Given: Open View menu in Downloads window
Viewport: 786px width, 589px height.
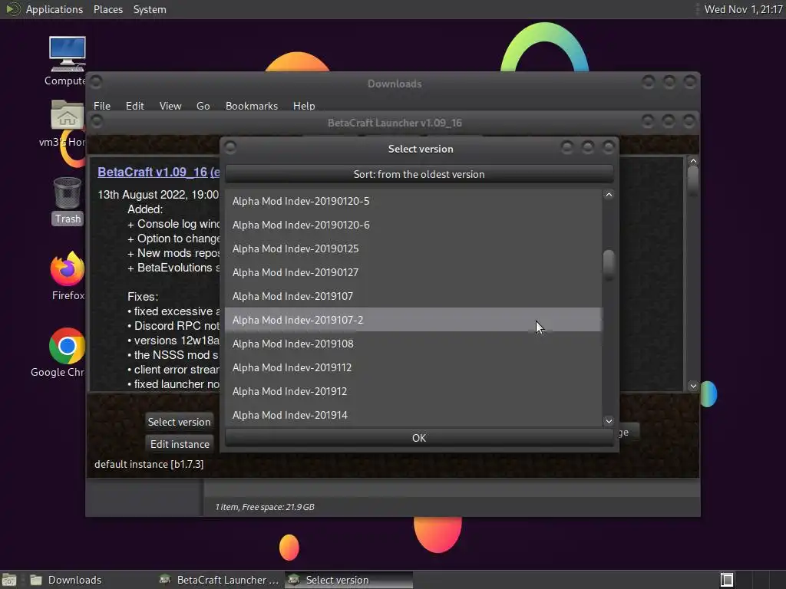Looking at the screenshot, I should (x=170, y=106).
